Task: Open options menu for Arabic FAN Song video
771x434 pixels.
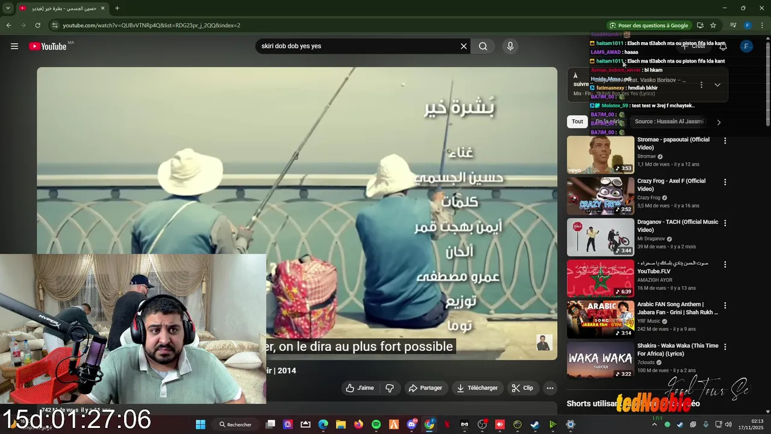Action: tap(725, 306)
